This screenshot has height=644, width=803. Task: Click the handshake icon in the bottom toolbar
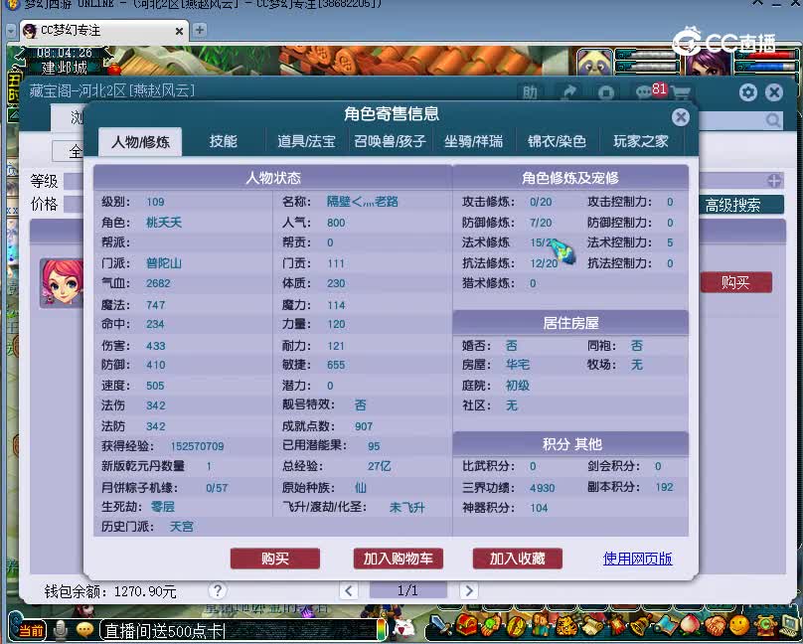(x=716, y=625)
